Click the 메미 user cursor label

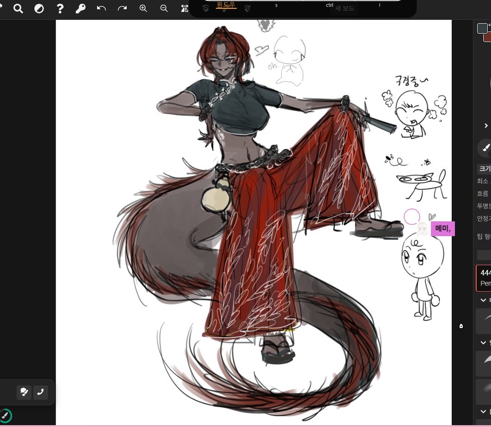[x=443, y=229]
